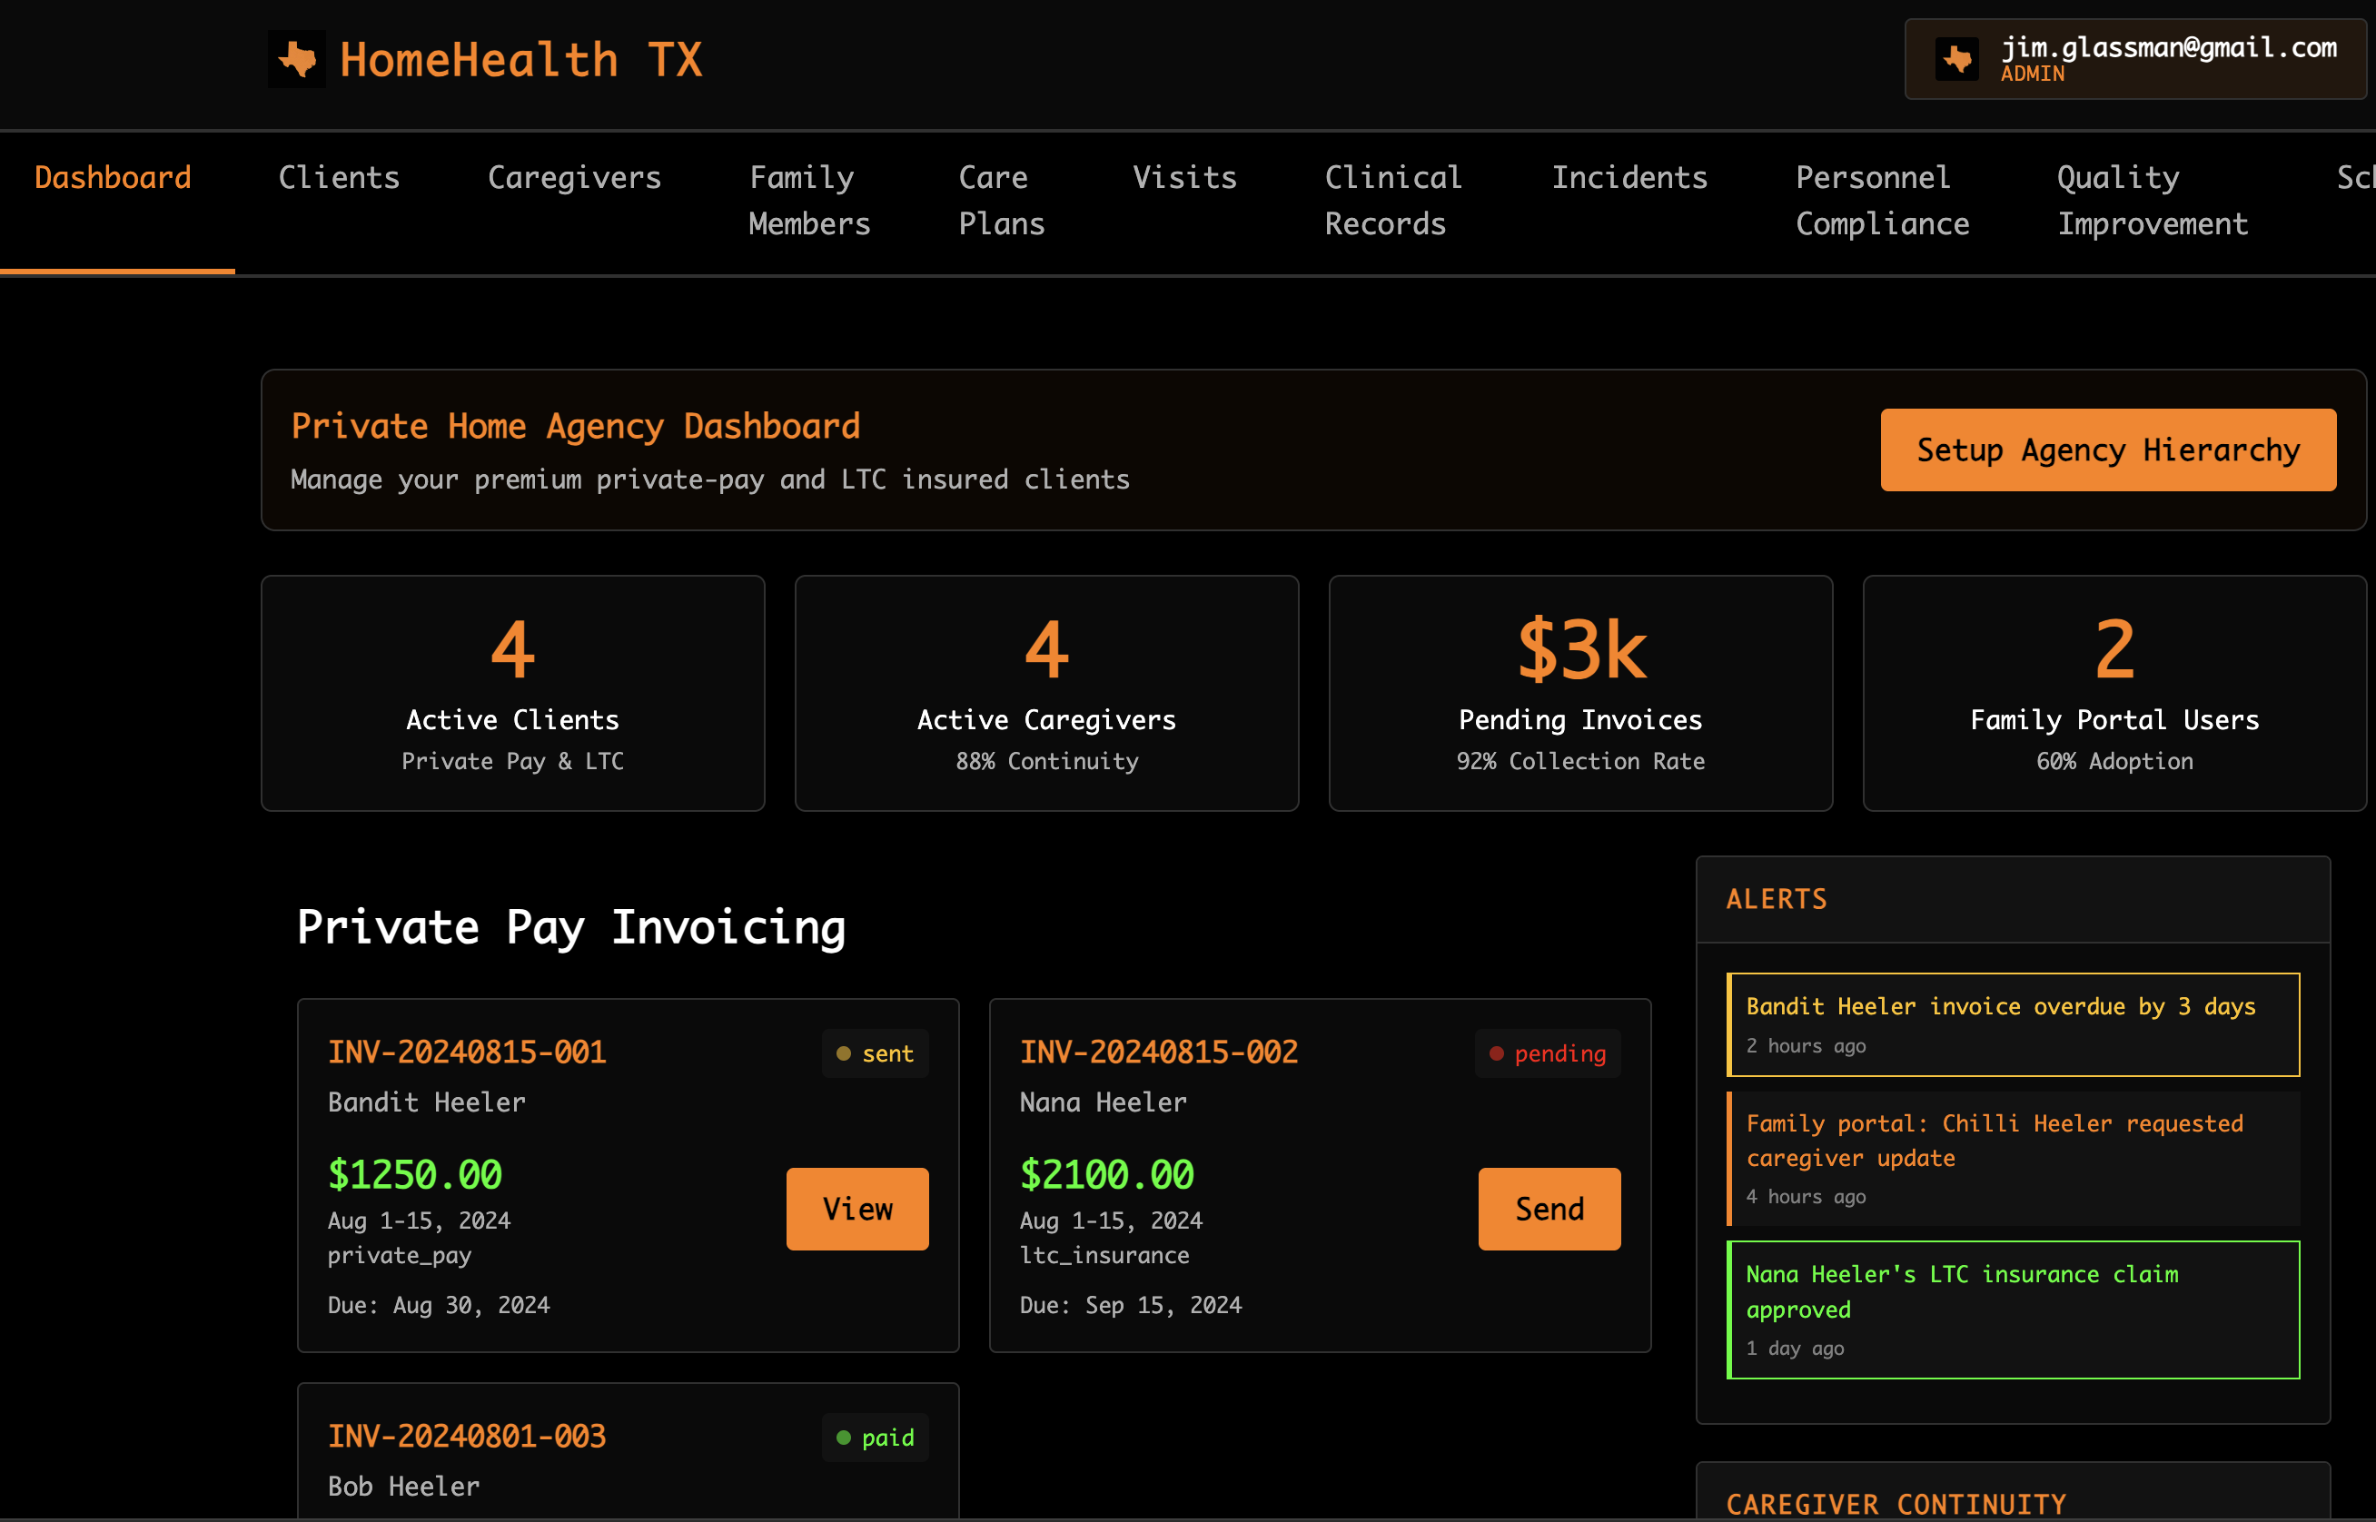Select Personnel Compliance from the navigation

coord(1882,201)
